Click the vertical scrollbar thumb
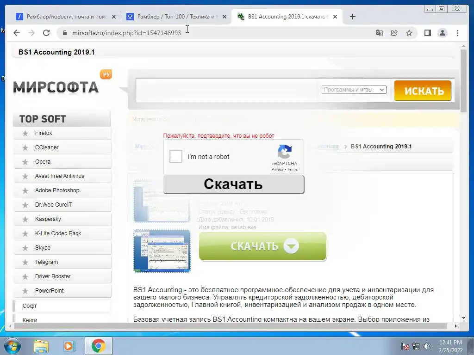474x355 pixels. 463,80
